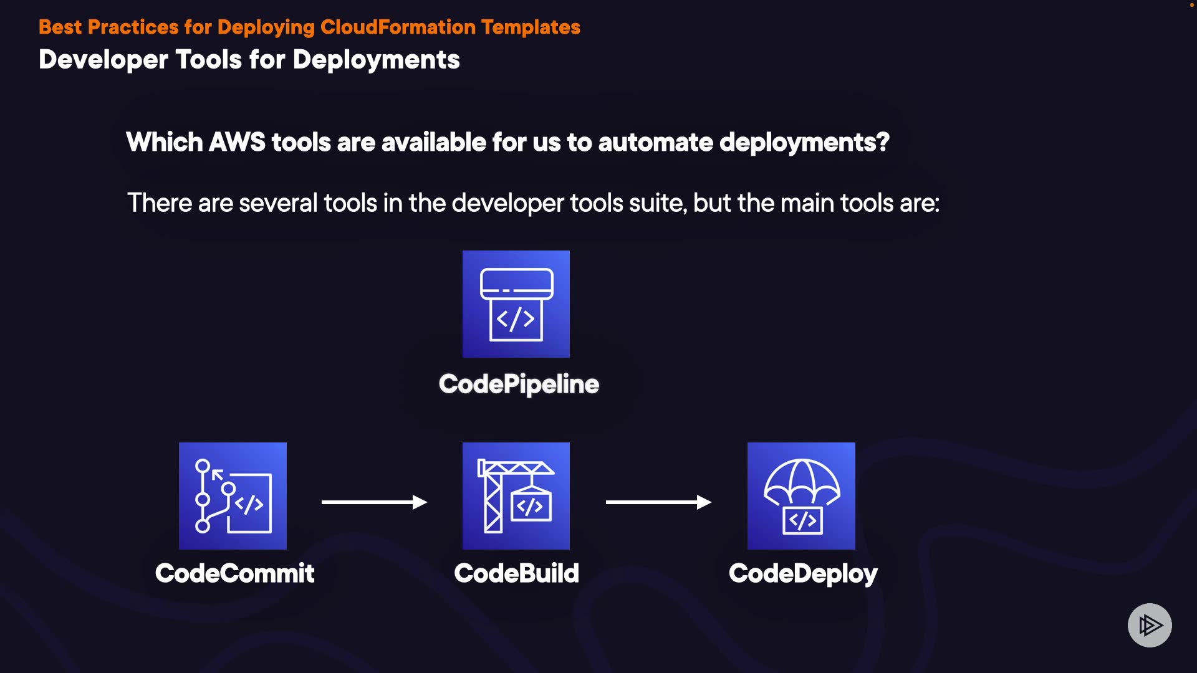Click the CodeCommit service icon

click(233, 496)
